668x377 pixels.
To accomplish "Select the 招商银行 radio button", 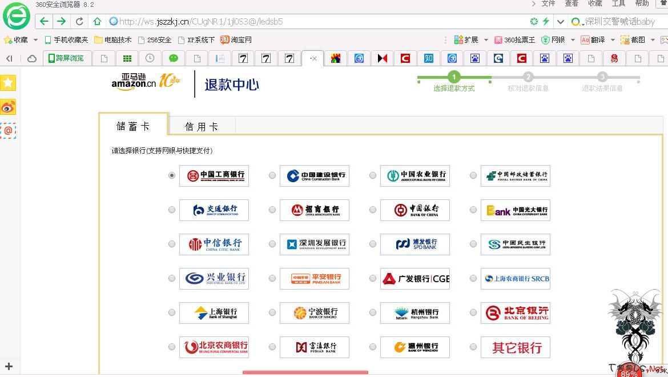I will 272,210.
